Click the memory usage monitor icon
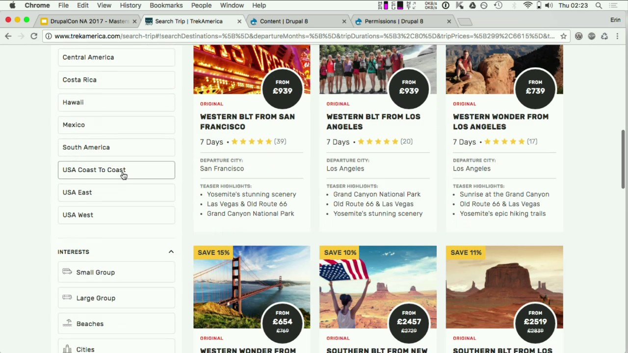The height and width of the screenshot is (353, 628). tap(384, 5)
